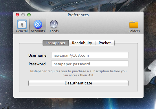Click the Username label

tap(37, 55)
